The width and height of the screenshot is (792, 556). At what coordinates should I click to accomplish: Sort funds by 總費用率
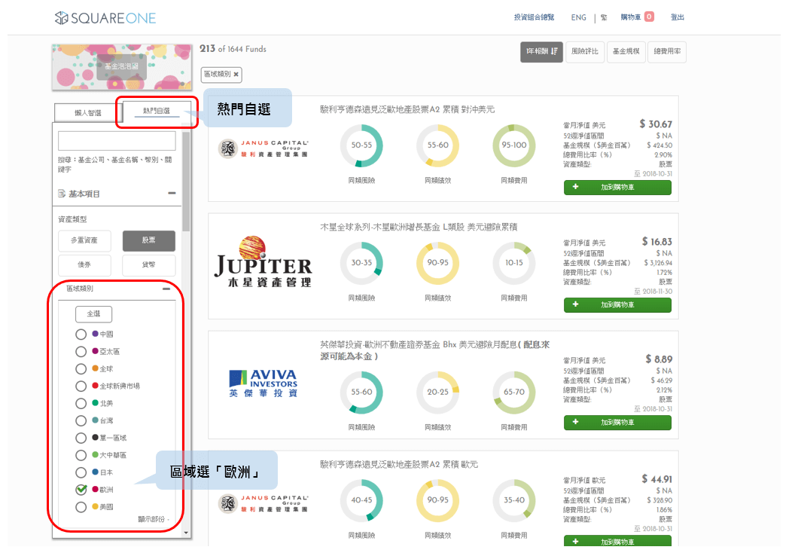pos(667,51)
